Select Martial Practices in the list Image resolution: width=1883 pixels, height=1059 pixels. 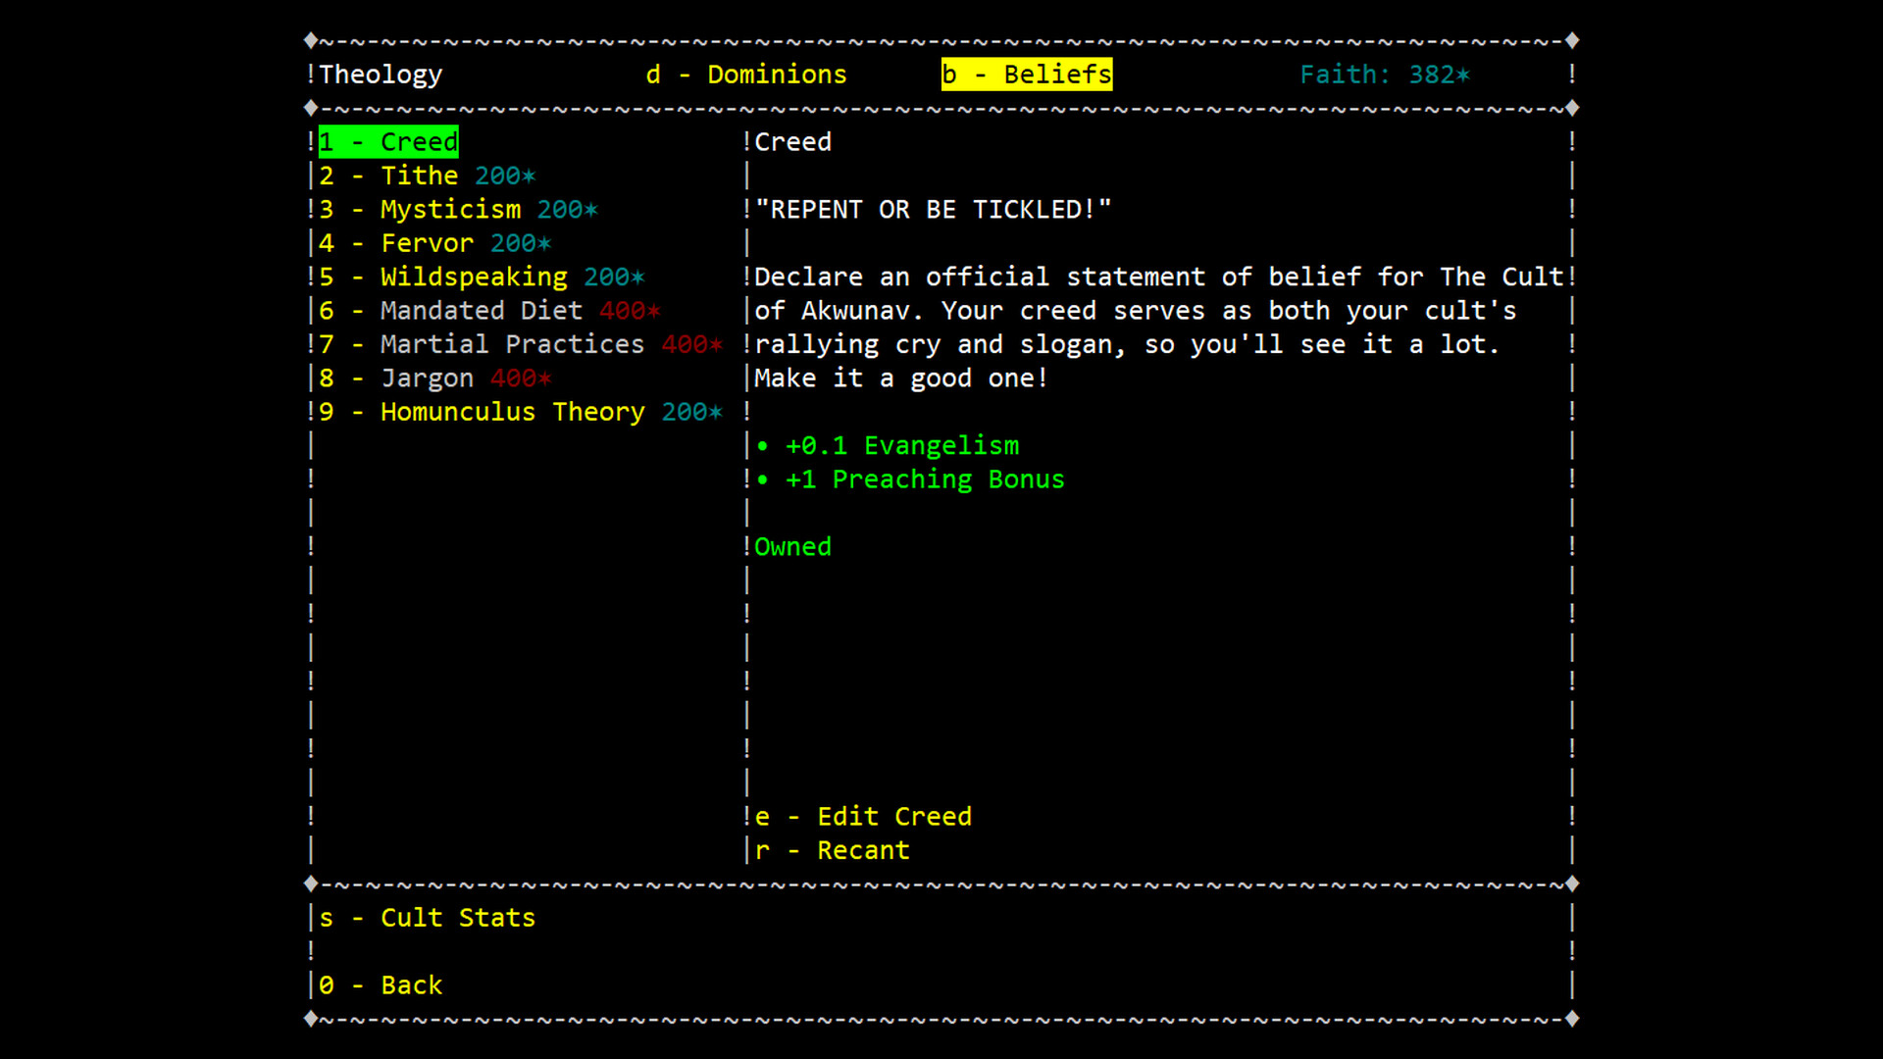tap(521, 344)
